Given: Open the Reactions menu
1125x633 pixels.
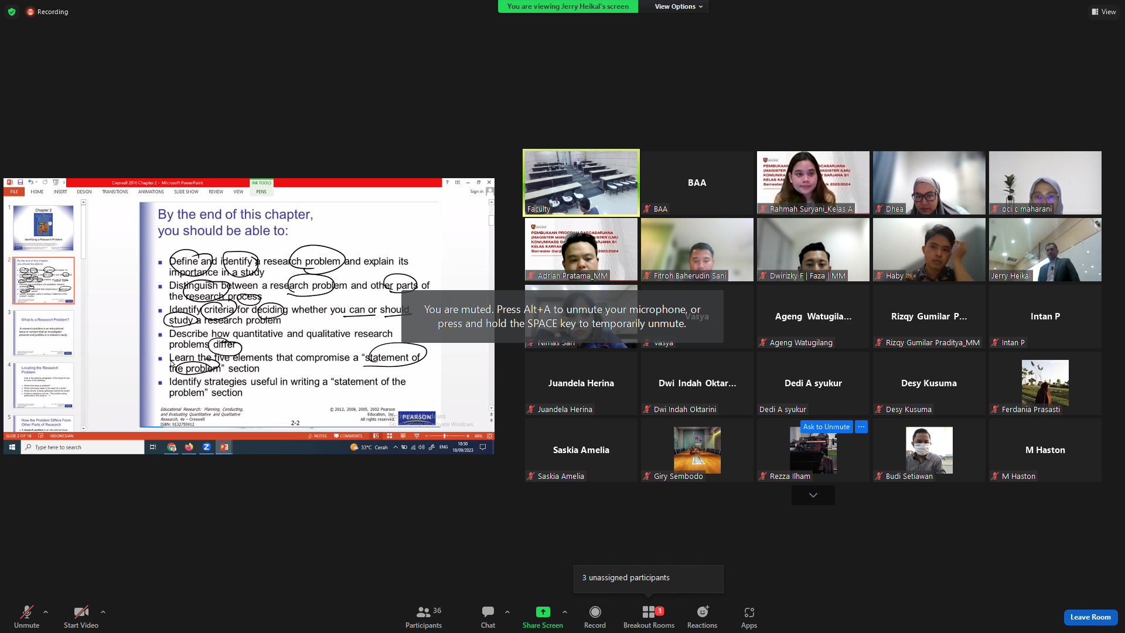Looking at the screenshot, I should (702, 617).
